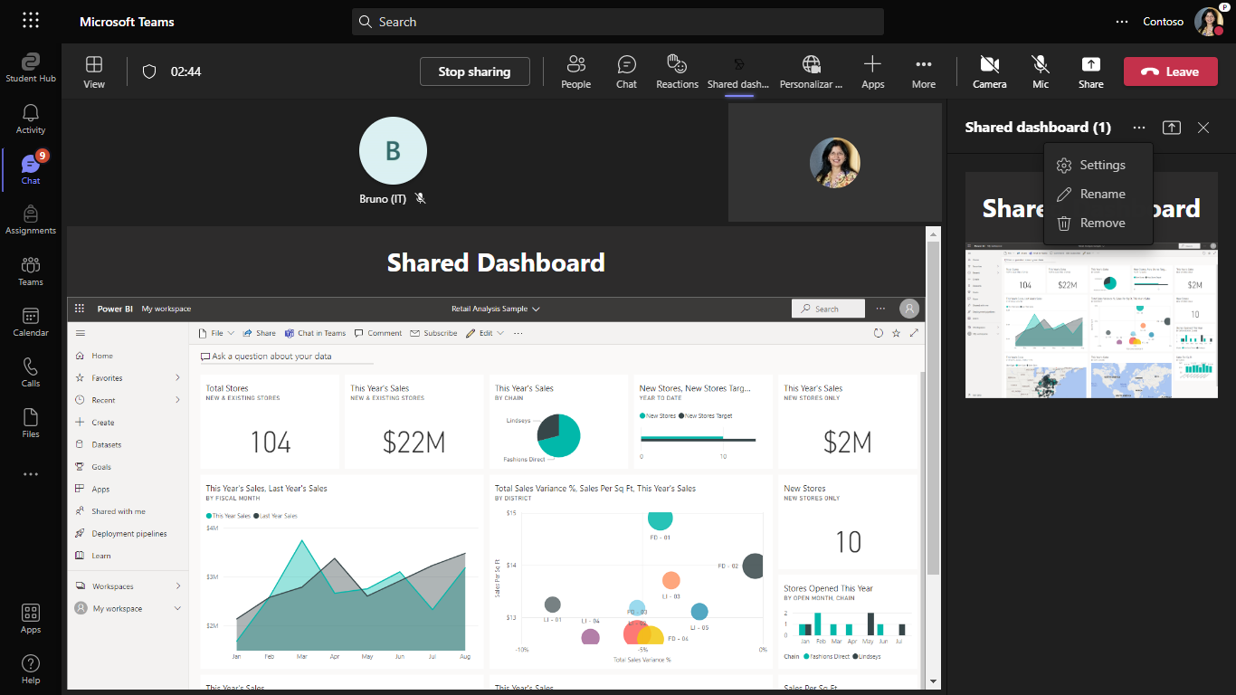Show meeting People list
This screenshot has height=695, width=1236.
(x=575, y=71)
